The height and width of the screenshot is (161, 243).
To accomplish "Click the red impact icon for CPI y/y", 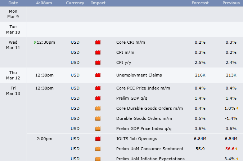I will tap(98, 62).
